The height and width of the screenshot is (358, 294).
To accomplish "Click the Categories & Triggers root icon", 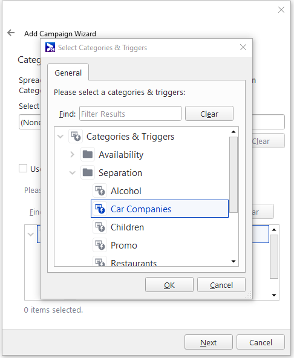I will (76, 136).
